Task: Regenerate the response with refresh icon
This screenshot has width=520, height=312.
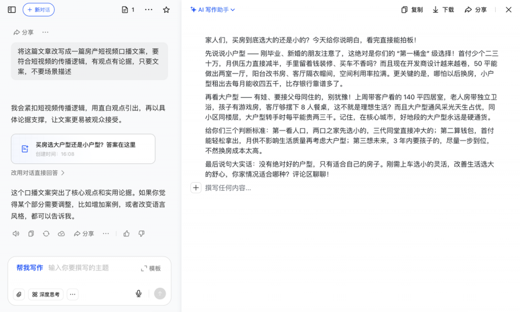Action: point(46,233)
